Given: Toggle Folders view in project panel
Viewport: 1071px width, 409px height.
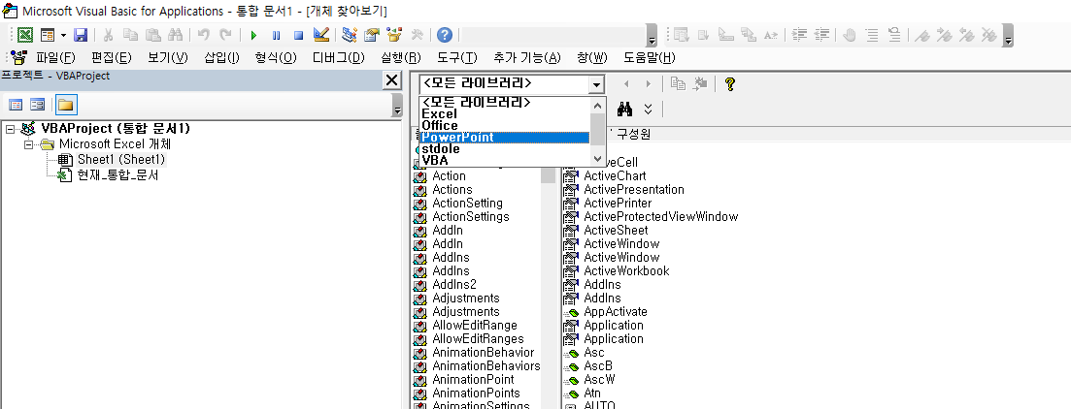Looking at the screenshot, I should 66,105.
